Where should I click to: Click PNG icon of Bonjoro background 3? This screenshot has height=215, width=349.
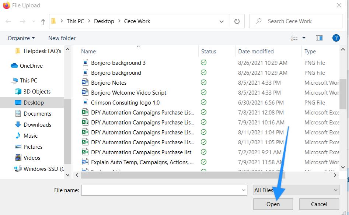point(85,62)
